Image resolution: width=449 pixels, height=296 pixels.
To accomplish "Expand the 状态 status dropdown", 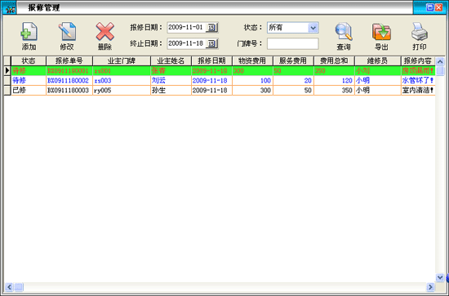I will click(x=313, y=28).
